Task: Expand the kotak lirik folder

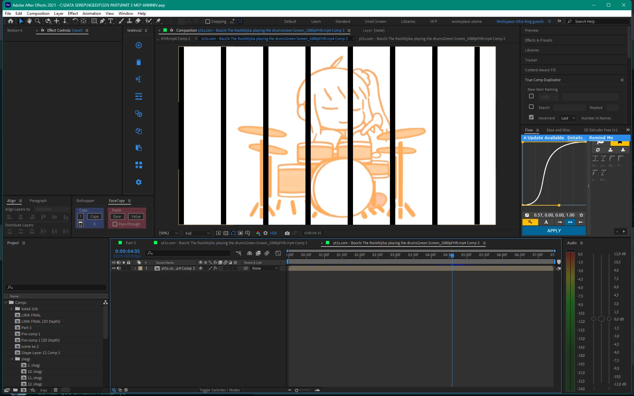Action: point(12,309)
